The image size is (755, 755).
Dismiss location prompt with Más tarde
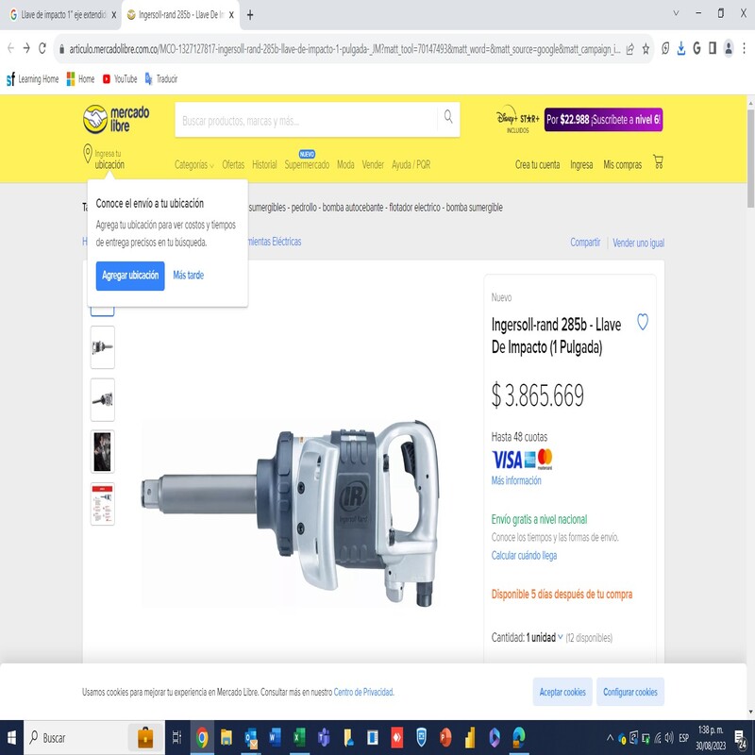click(x=188, y=275)
